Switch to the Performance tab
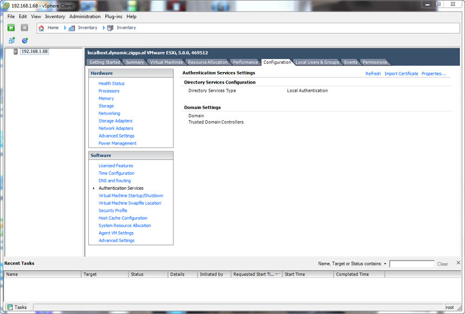 pos(245,62)
